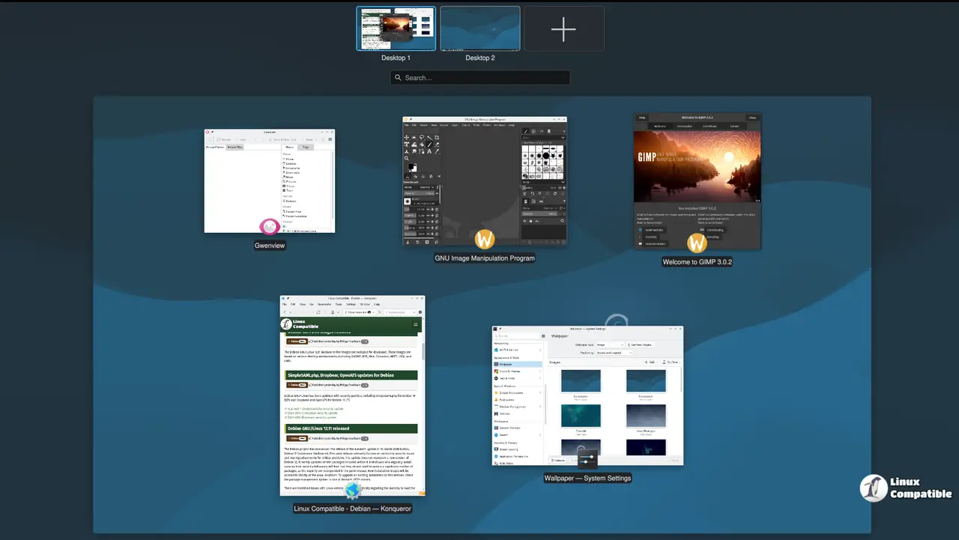Select the Paintbrush tool in GIMP

click(429, 145)
